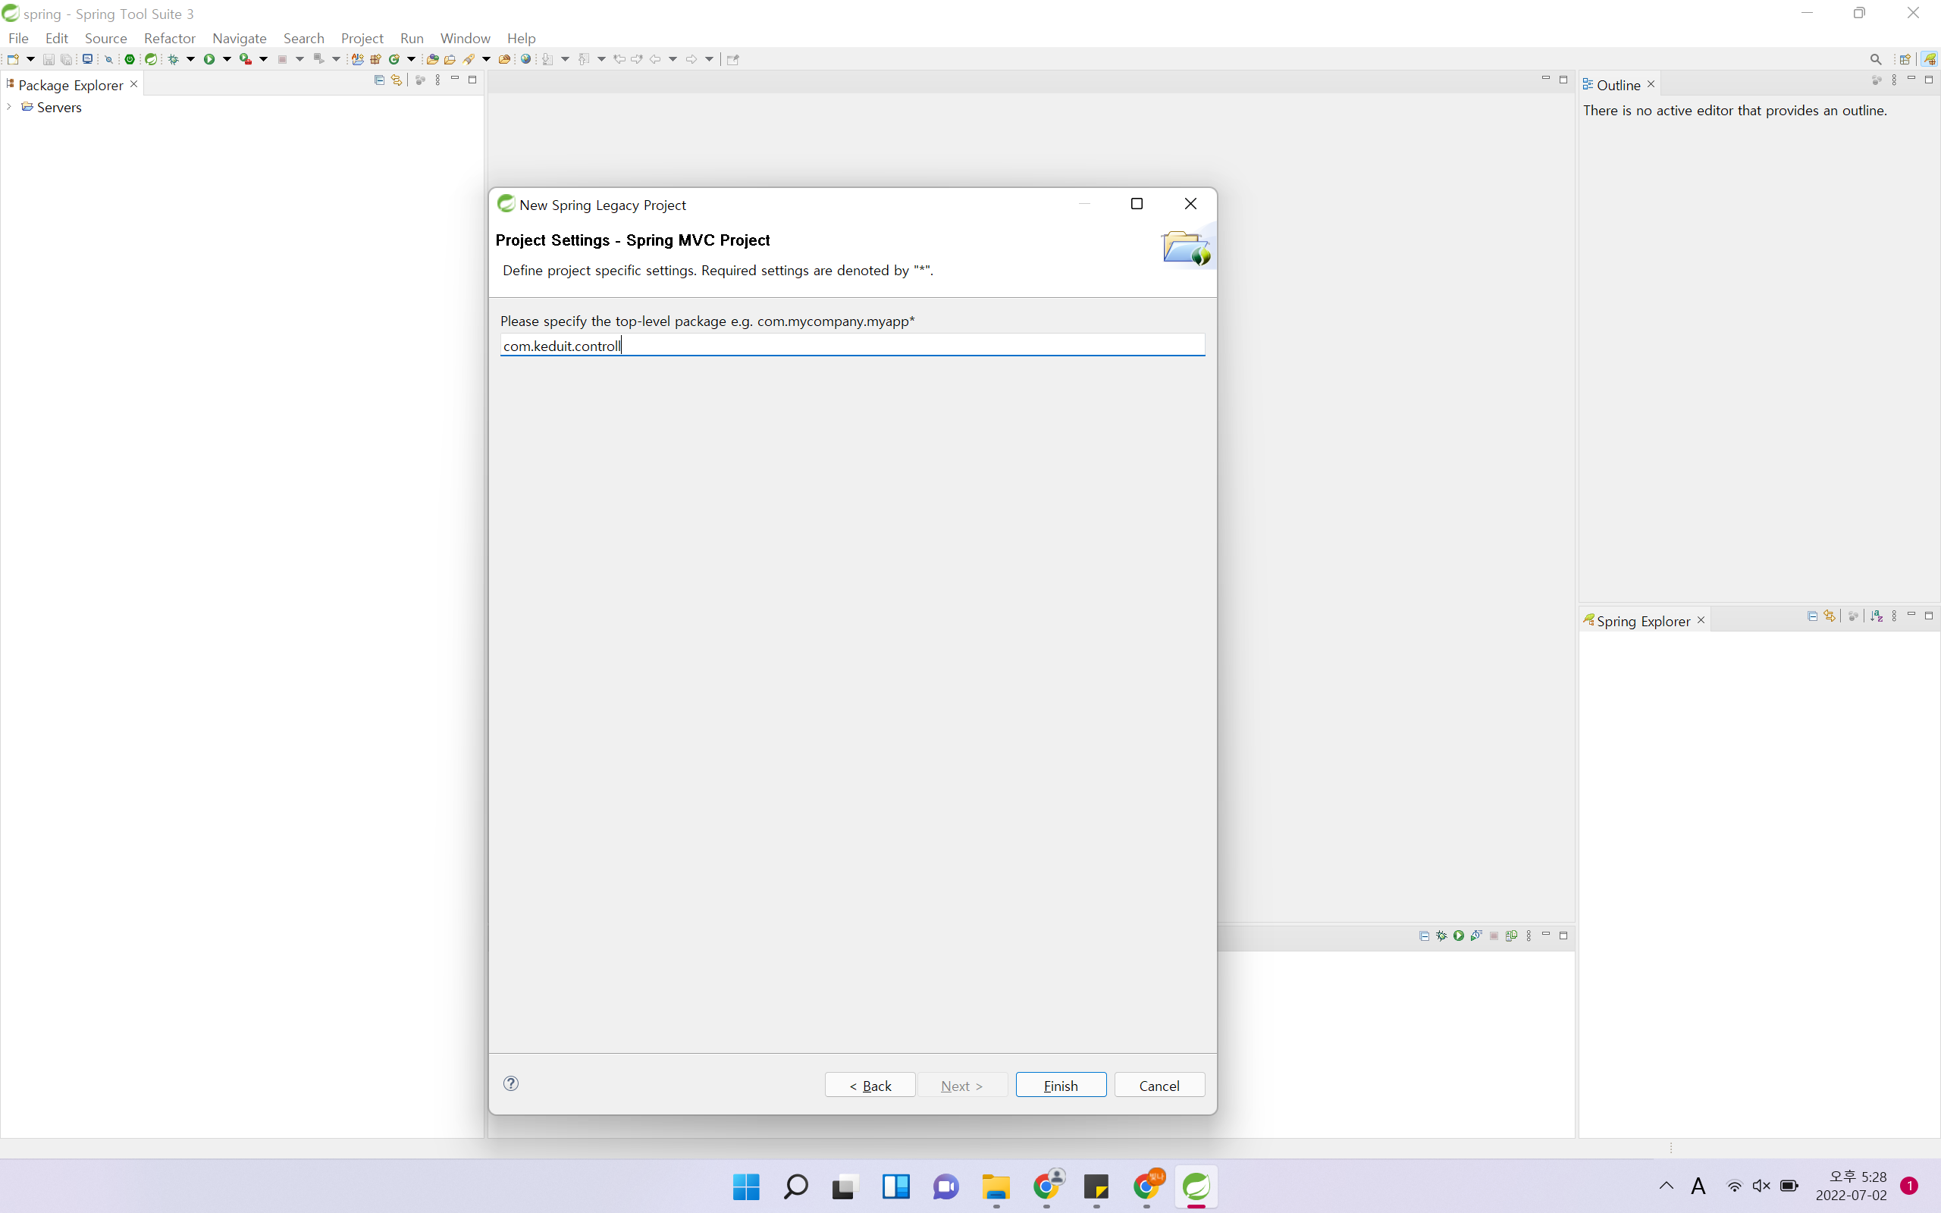Click the Debug bug icon in toolbar
The height and width of the screenshot is (1213, 1941).
click(x=173, y=59)
